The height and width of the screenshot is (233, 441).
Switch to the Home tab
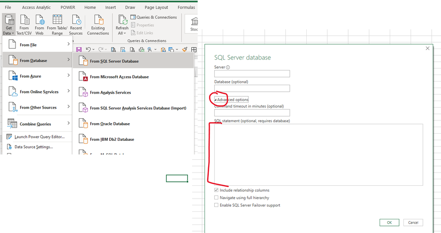coord(90,8)
